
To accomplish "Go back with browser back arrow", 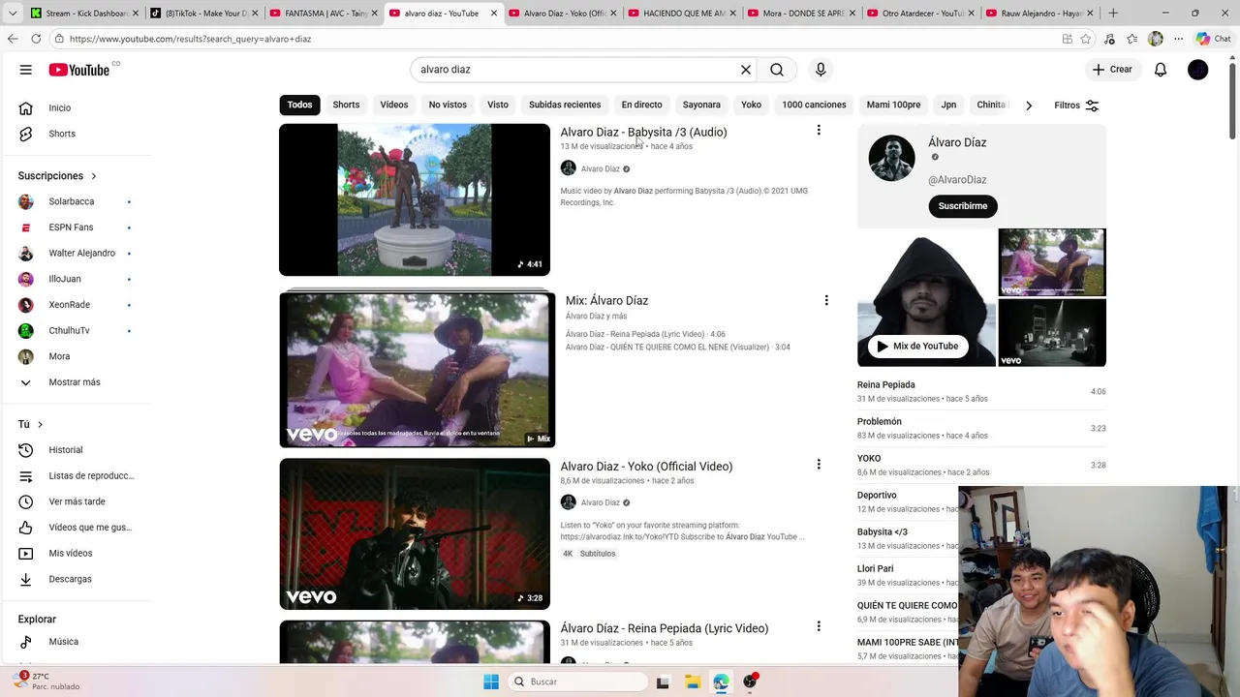I will (13, 39).
